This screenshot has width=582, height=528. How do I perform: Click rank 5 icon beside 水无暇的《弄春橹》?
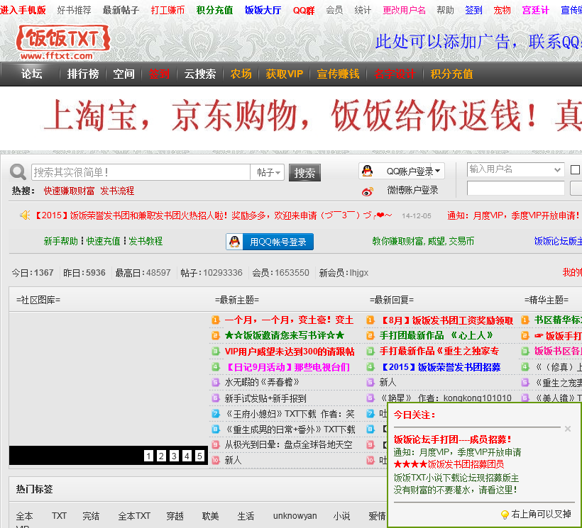pyautogui.click(x=216, y=382)
